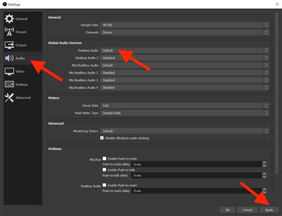The height and width of the screenshot is (216, 282).
Task: Open the Channels dropdown
Action: click(184, 32)
